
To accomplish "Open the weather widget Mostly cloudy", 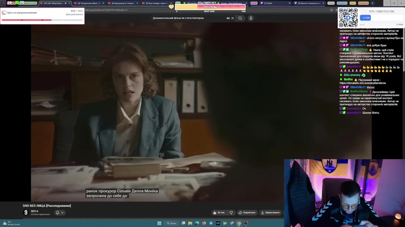I will pyautogui.click(x=11, y=223).
